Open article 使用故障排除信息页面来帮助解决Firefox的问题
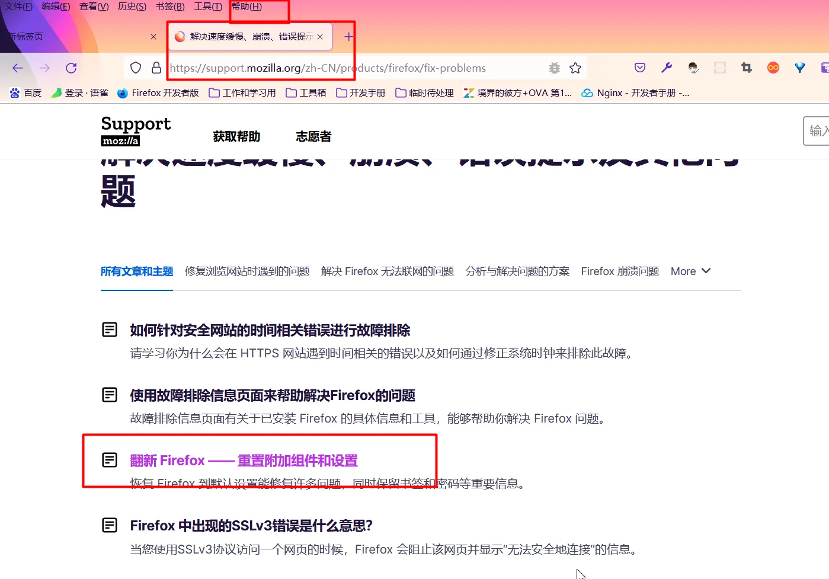Screen dimensions: 829x579 click(273, 395)
